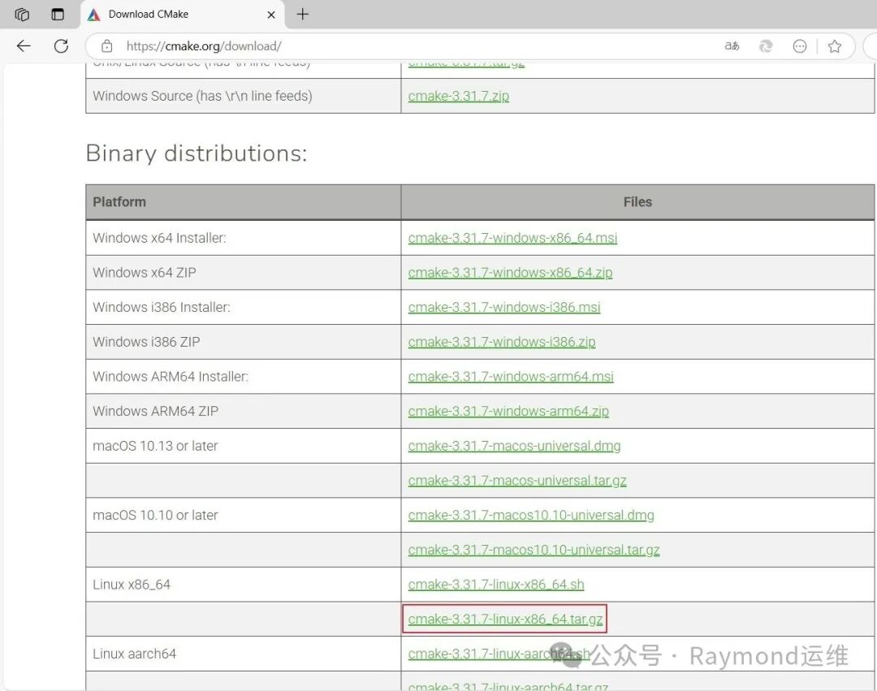Click the Binary distributions heading
877x691 pixels.
(x=197, y=153)
